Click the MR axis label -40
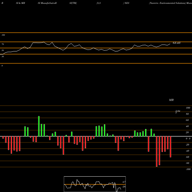 187,151
